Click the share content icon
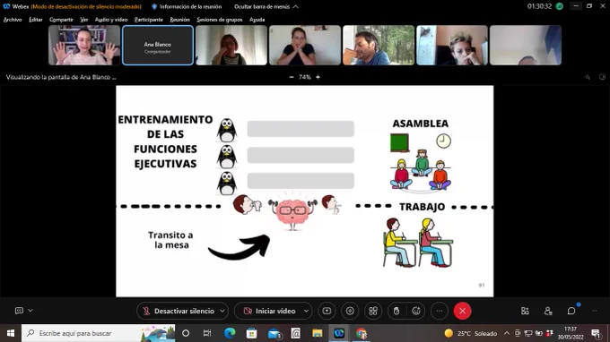This screenshot has height=342, width=610. pos(327,311)
